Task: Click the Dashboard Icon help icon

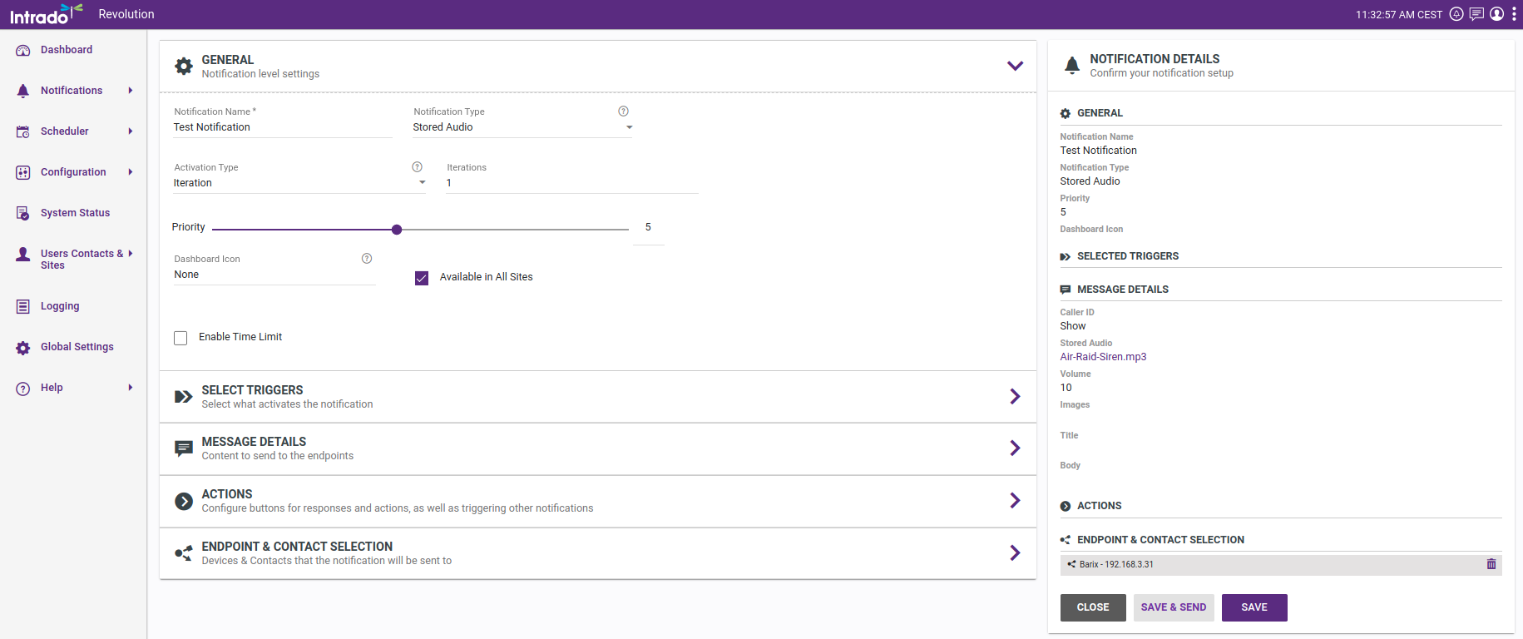Action: click(x=367, y=259)
